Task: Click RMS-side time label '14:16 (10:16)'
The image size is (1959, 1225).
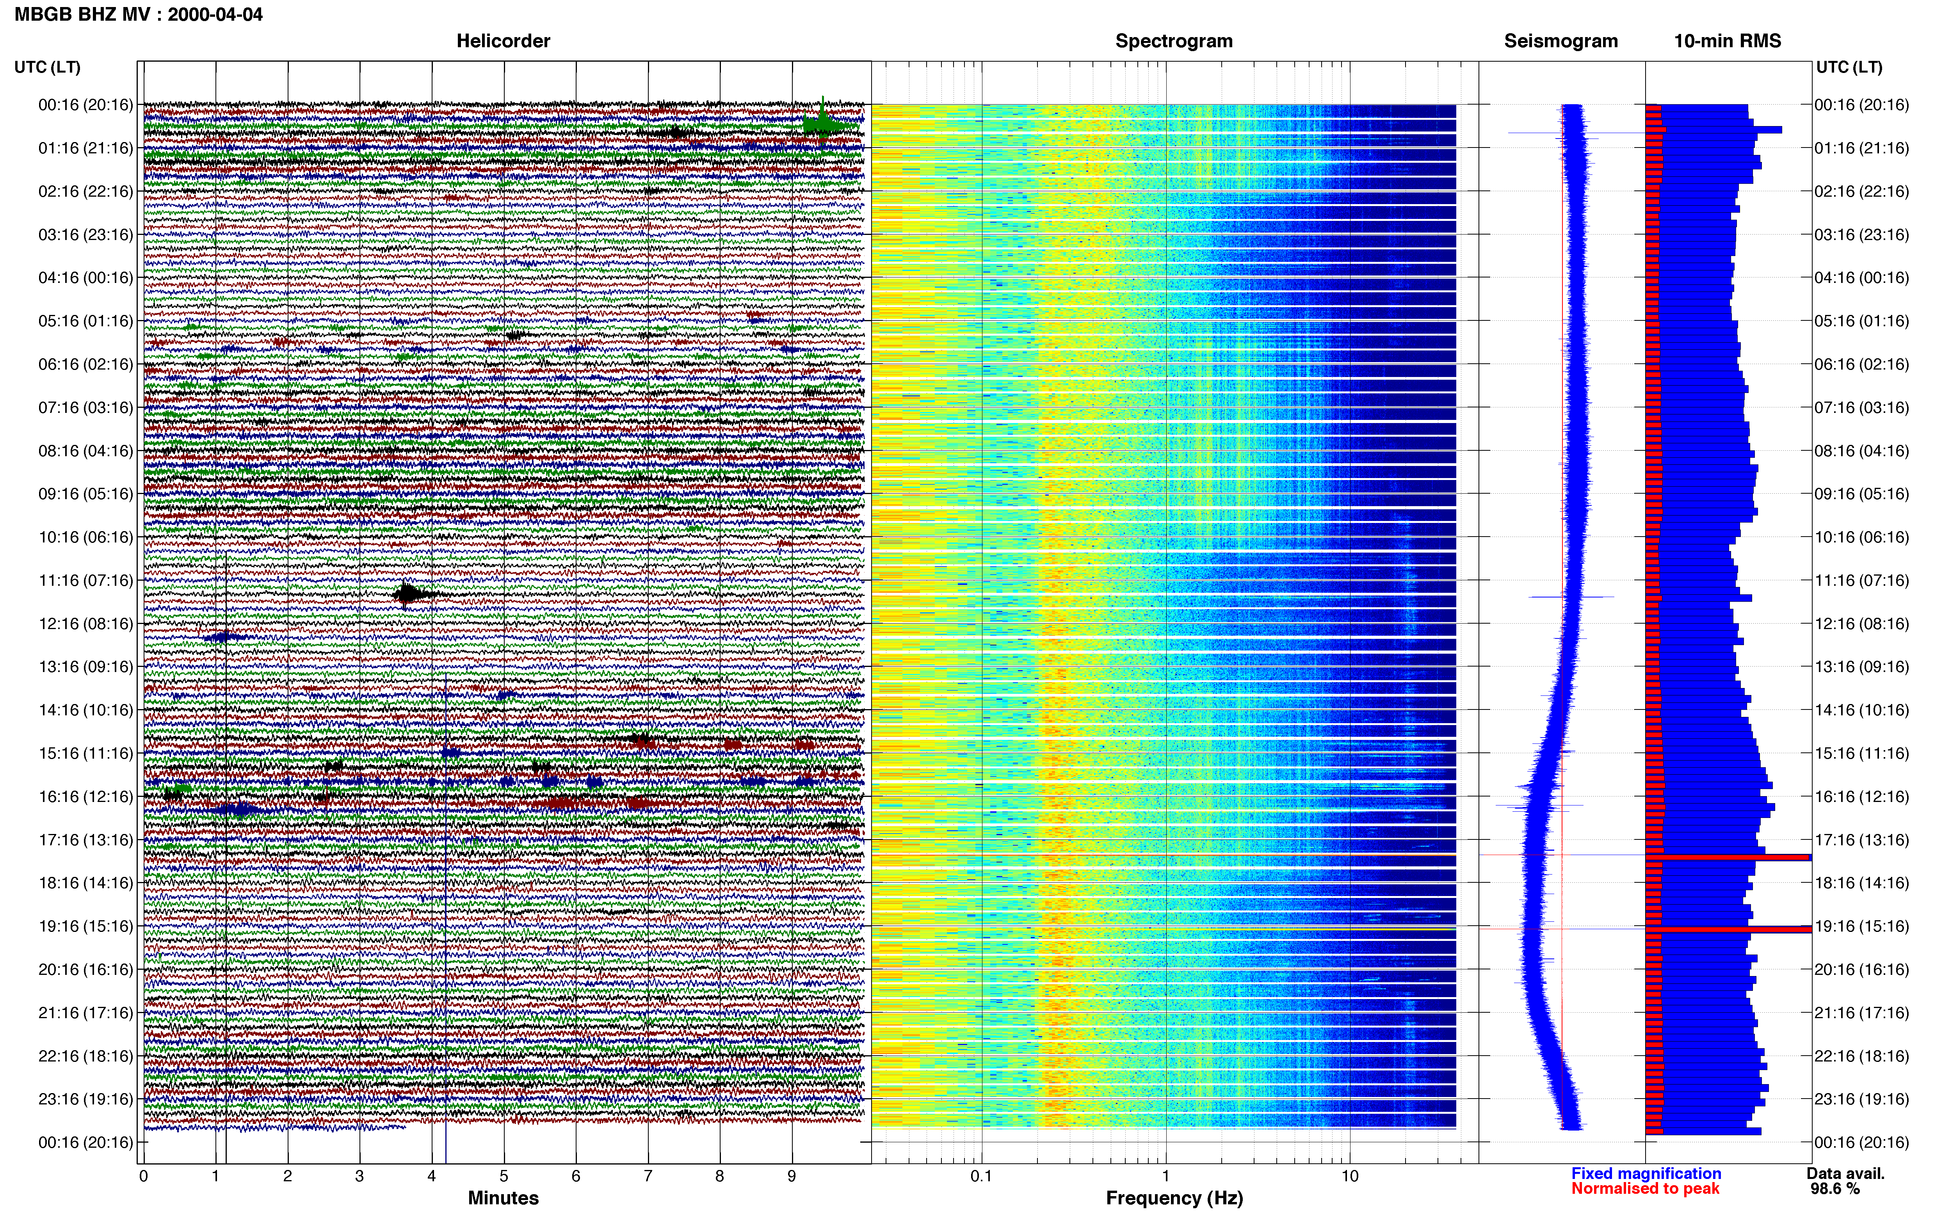Action: click(1862, 711)
